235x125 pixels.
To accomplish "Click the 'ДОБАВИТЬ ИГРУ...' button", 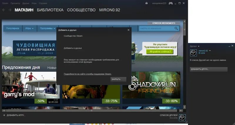I will tap(16, 115).
